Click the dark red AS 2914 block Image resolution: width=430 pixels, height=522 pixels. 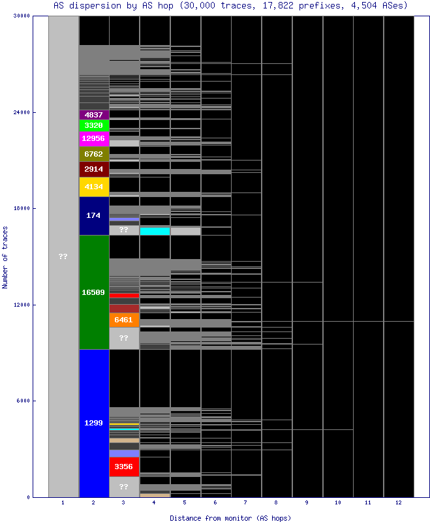coord(94,169)
